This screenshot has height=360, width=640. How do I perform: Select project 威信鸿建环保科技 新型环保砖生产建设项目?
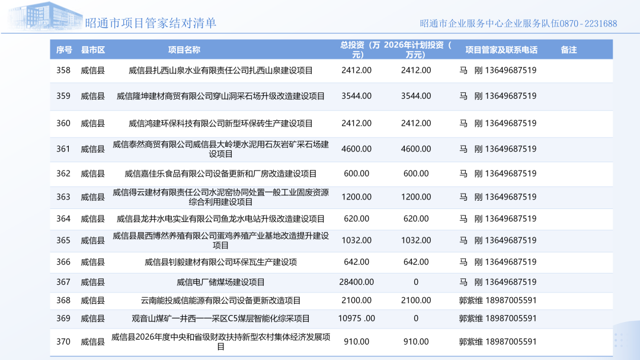pos(220,124)
